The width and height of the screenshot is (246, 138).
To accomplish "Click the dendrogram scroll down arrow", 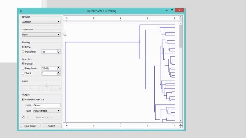I will point(181,121).
